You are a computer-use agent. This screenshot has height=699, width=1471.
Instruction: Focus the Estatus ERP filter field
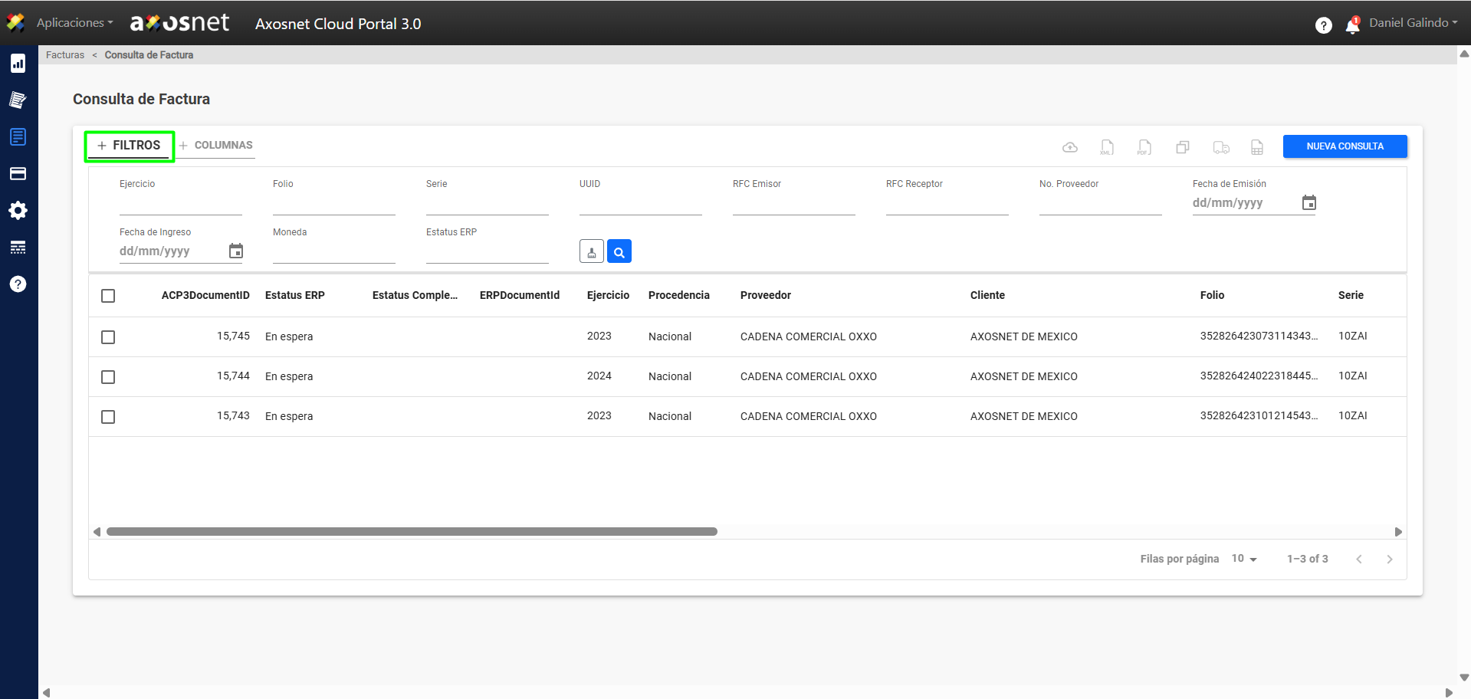coord(488,252)
